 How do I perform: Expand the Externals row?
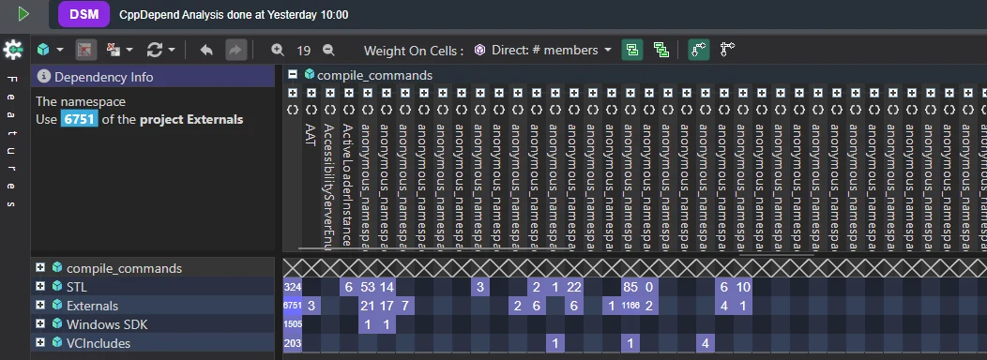[41, 306]
